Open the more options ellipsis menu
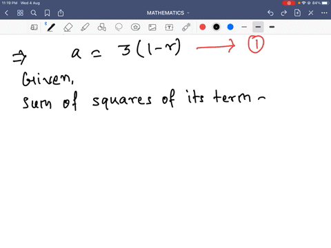Viewport: 331px width, 248px height. (324, 13)
